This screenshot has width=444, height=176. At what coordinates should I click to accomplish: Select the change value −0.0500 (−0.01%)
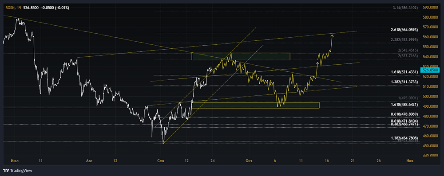pyautogui.click(x=55, y=8)
